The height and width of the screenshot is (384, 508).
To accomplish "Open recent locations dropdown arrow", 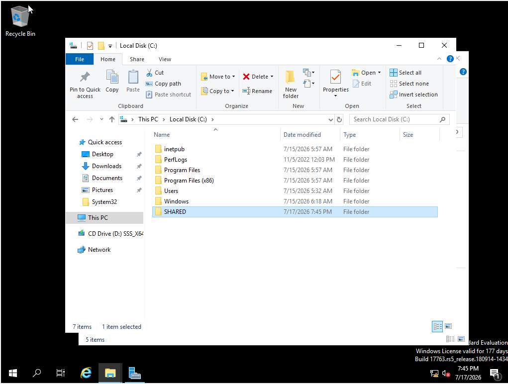I will coord(102,119).
